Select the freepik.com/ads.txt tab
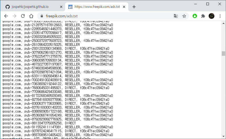 (x=96, y=7)
